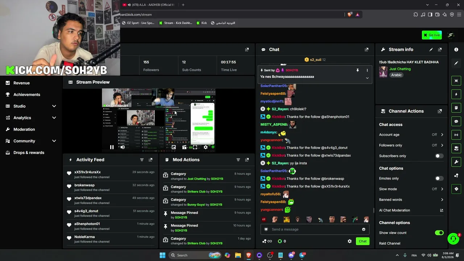This screenshot has width=464, height=261.
Task: Open Discord from the taskbar
Action: [291, 255]
